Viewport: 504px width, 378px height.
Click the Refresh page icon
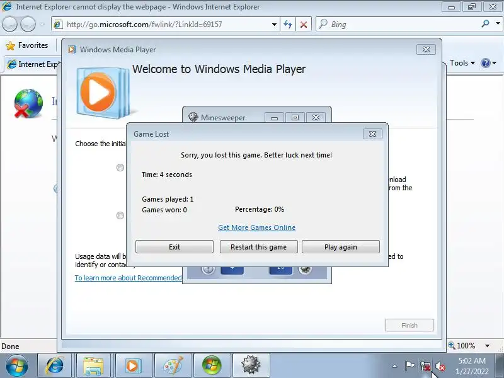(x=288, y=25)
